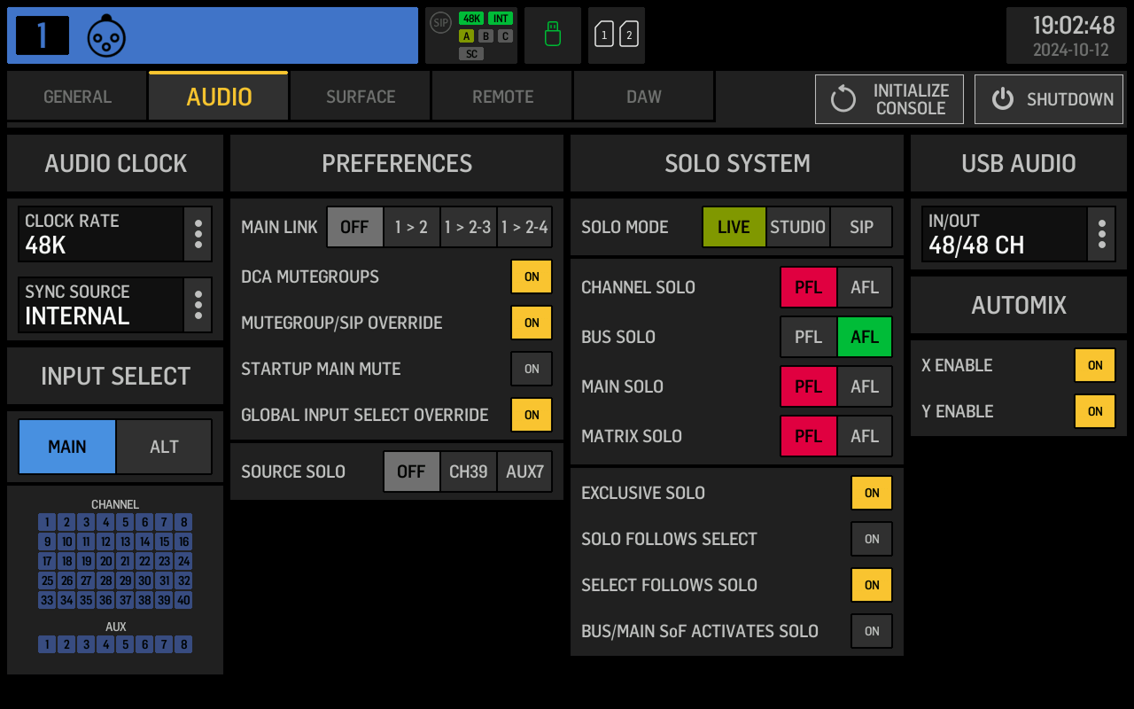Click the Shutdown power icon
The width and height of the screenshot is (1134, 709).
[x=1003, y=99]
